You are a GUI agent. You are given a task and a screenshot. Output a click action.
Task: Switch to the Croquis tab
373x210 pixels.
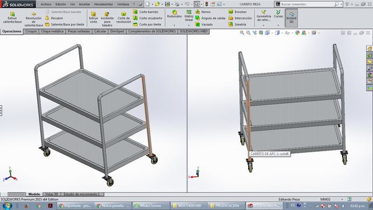point(31,32)
